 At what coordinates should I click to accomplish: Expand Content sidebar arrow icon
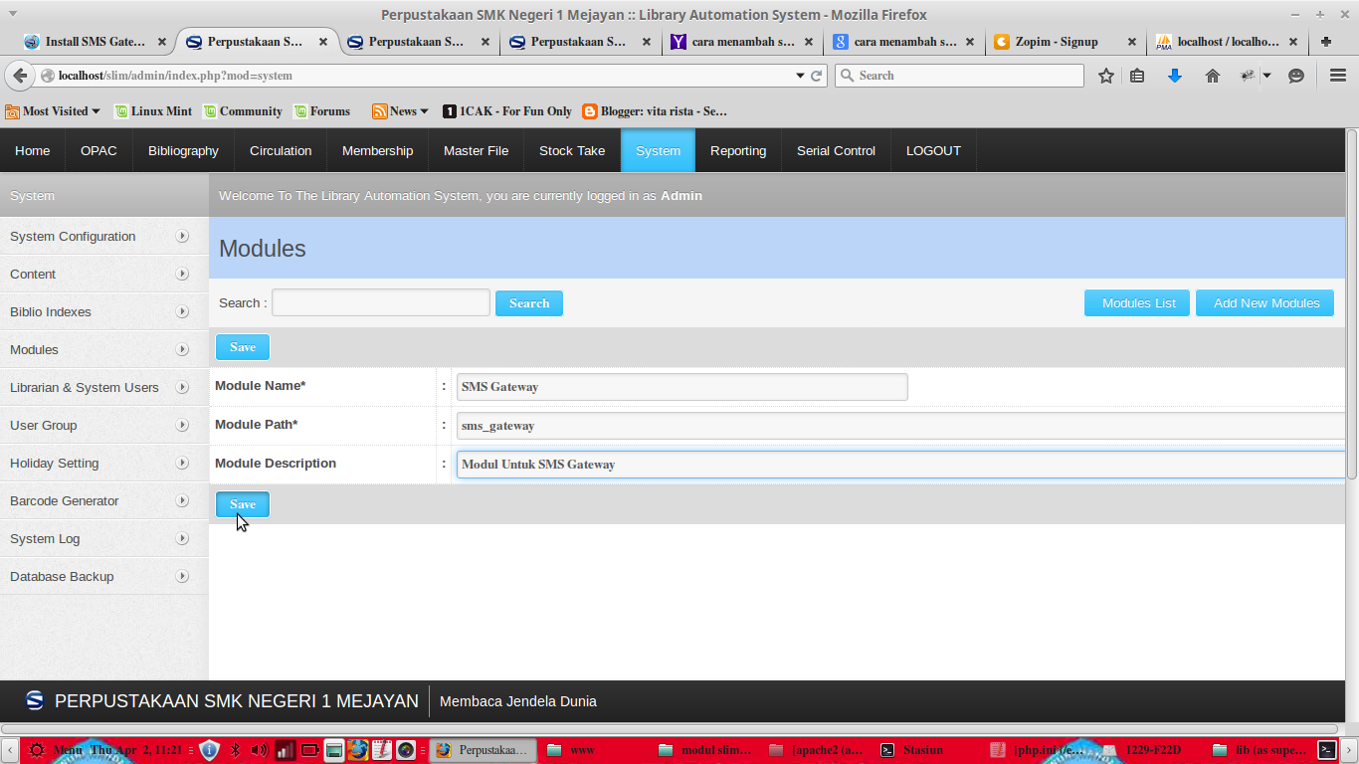(x=182, y=274)
